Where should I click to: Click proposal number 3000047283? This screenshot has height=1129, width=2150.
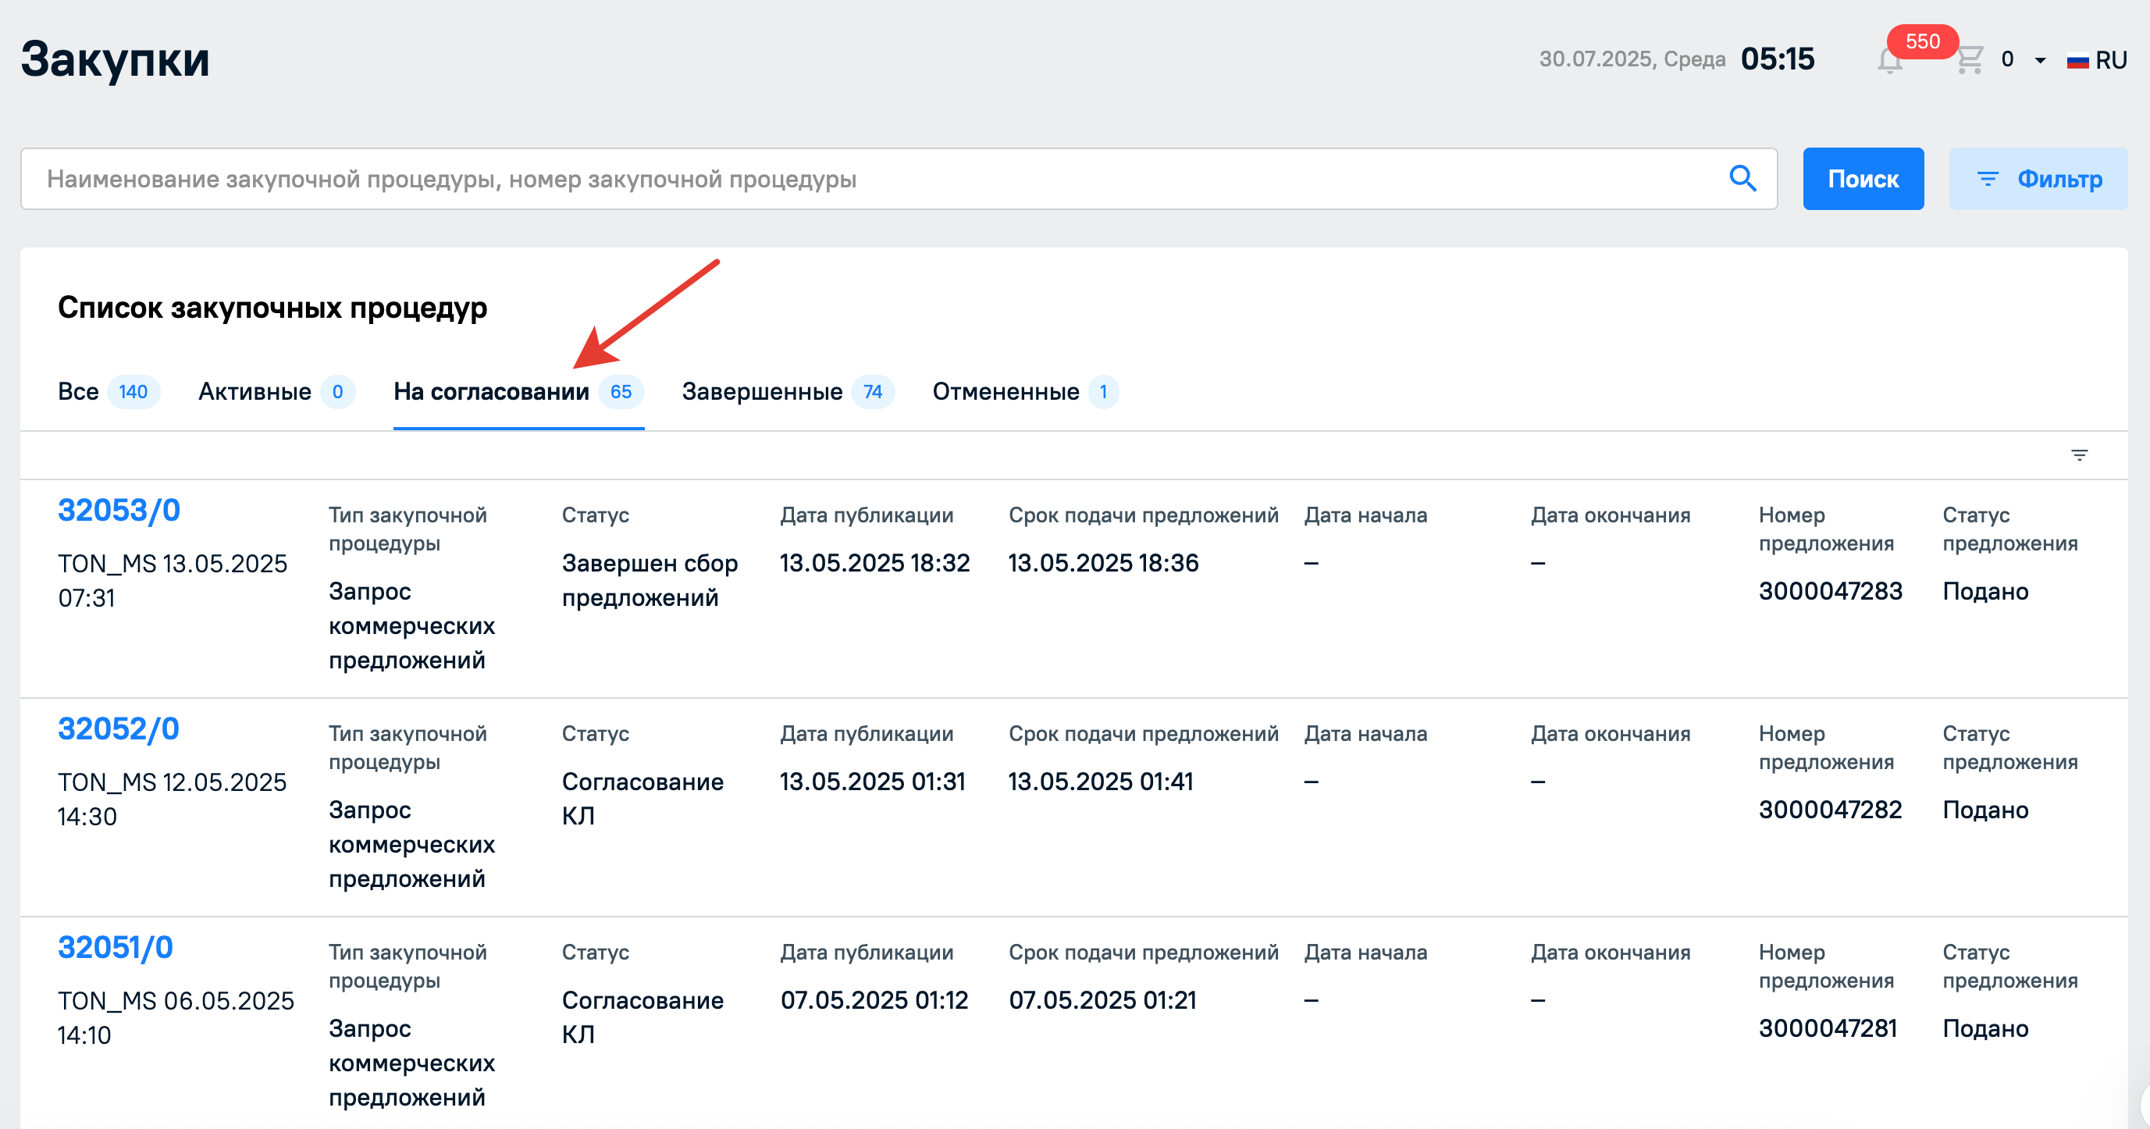[x=1831, y=591]
